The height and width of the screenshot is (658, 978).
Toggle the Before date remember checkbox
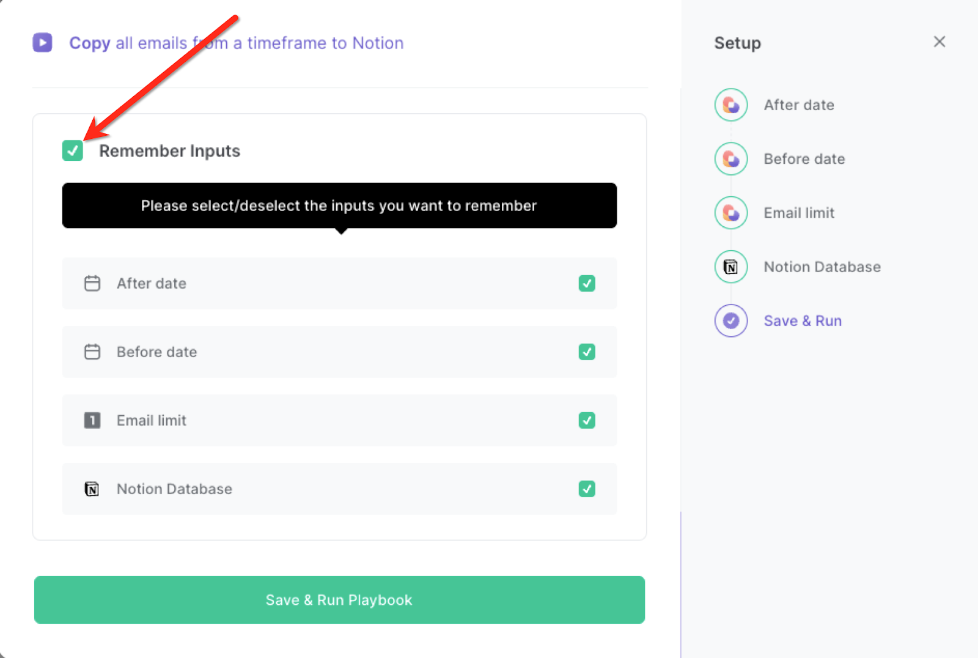coord(587,352)
